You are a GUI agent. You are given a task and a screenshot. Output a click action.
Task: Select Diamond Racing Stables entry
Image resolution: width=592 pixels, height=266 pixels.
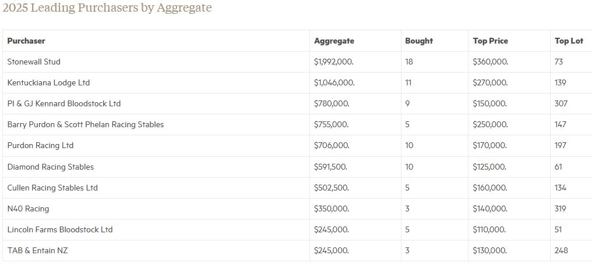(50, 167)
